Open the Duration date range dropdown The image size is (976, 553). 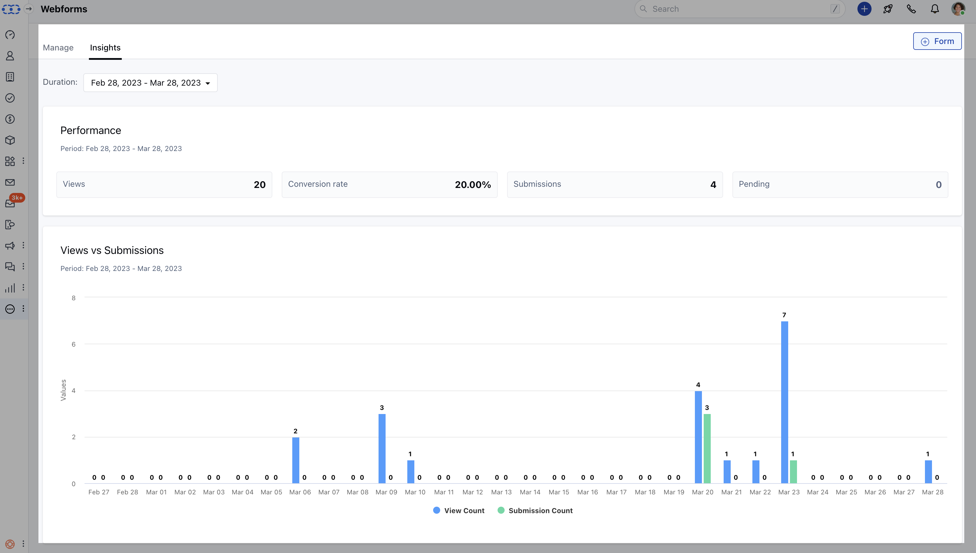[151, 83]
